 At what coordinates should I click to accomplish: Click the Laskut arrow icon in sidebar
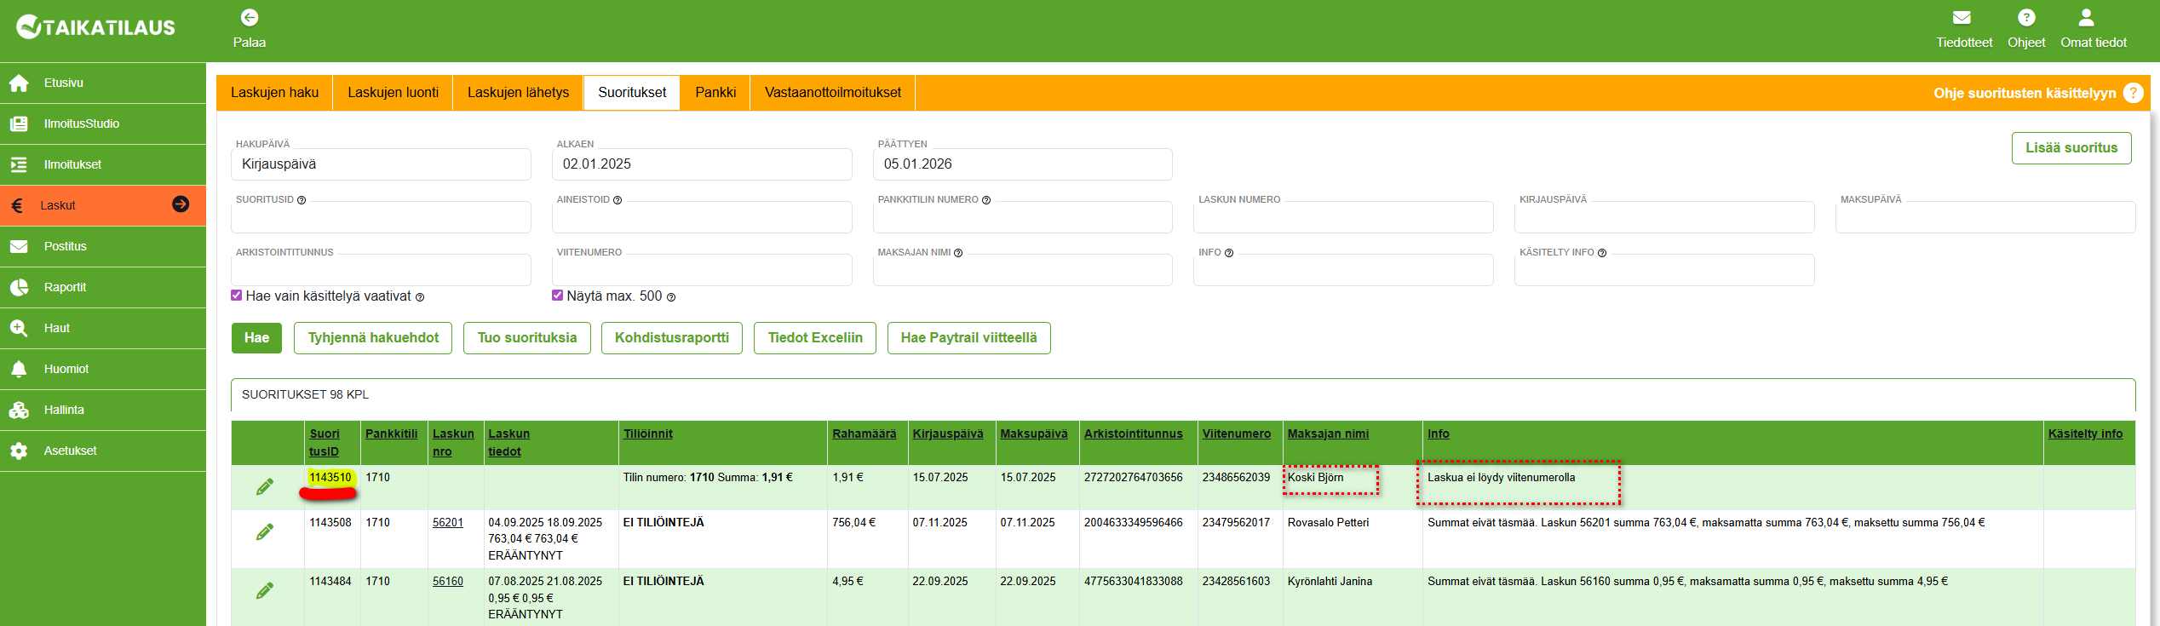click(181, 204)
